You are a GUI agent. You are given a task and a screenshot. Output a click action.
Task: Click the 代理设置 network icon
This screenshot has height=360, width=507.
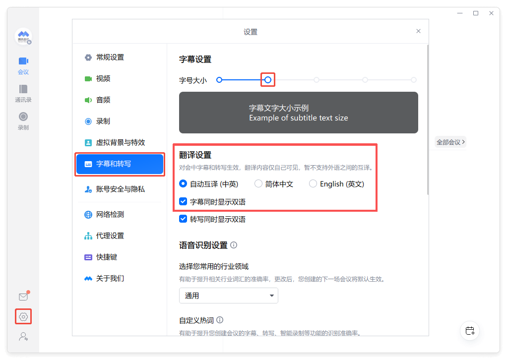point(88,236)
